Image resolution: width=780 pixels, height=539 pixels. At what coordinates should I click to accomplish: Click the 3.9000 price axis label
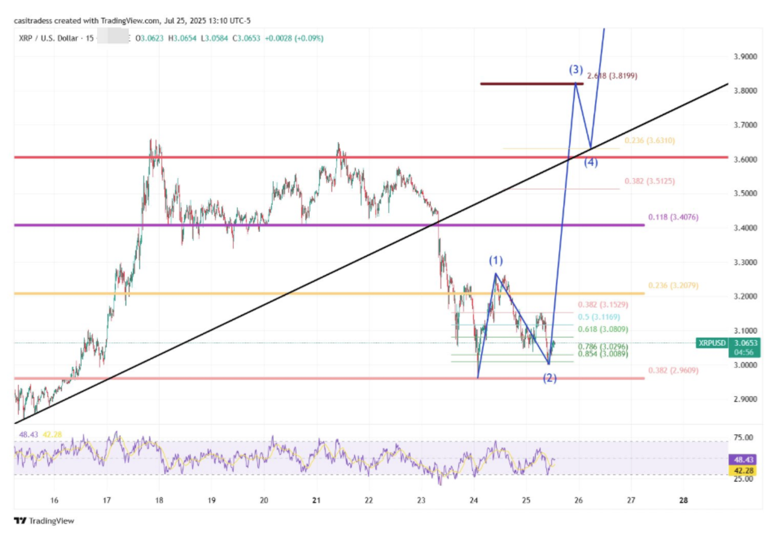pyautogui.click(x=745, y=56)
